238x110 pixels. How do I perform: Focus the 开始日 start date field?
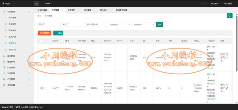tap(49, 24)
